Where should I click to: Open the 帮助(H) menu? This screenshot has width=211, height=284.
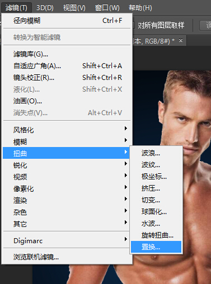point(140,8)
